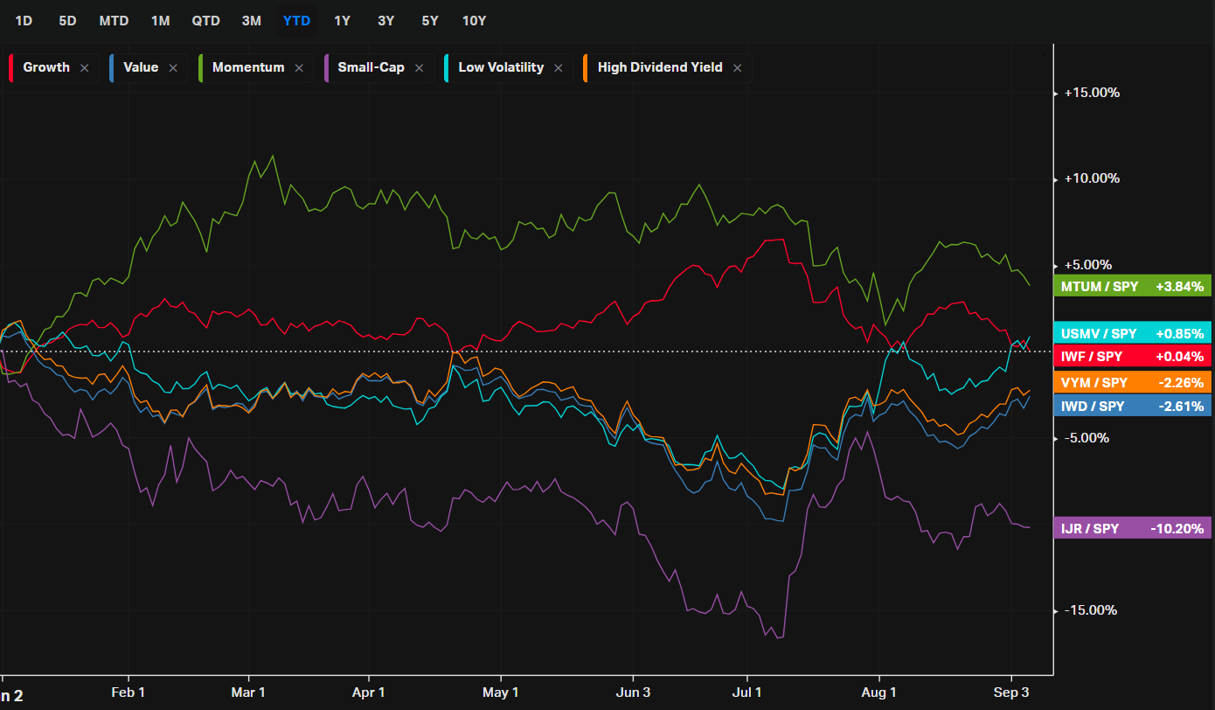The image size is (1215, 710).
Task: Click the May 1 date label
Action: click(501, 693)
